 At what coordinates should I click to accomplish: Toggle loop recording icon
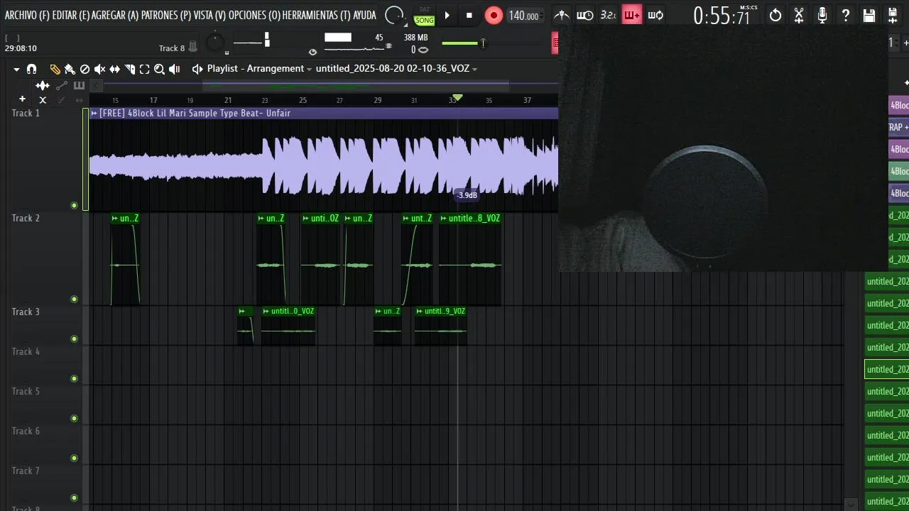655,15
